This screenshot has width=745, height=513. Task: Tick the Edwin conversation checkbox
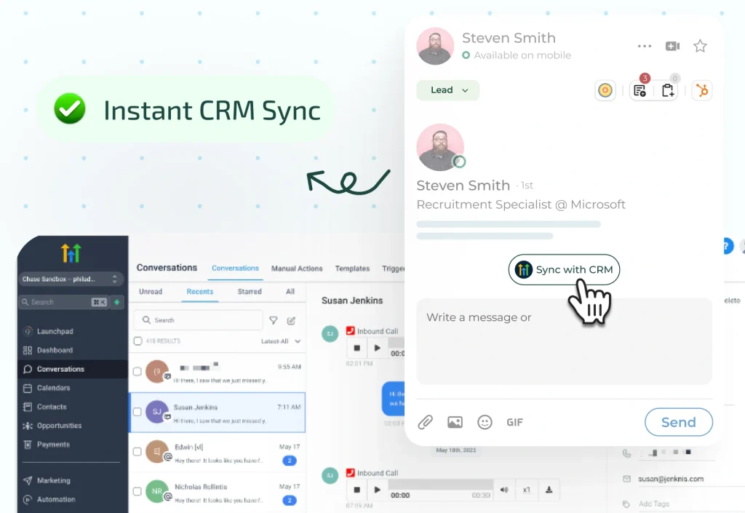[138, 452]
